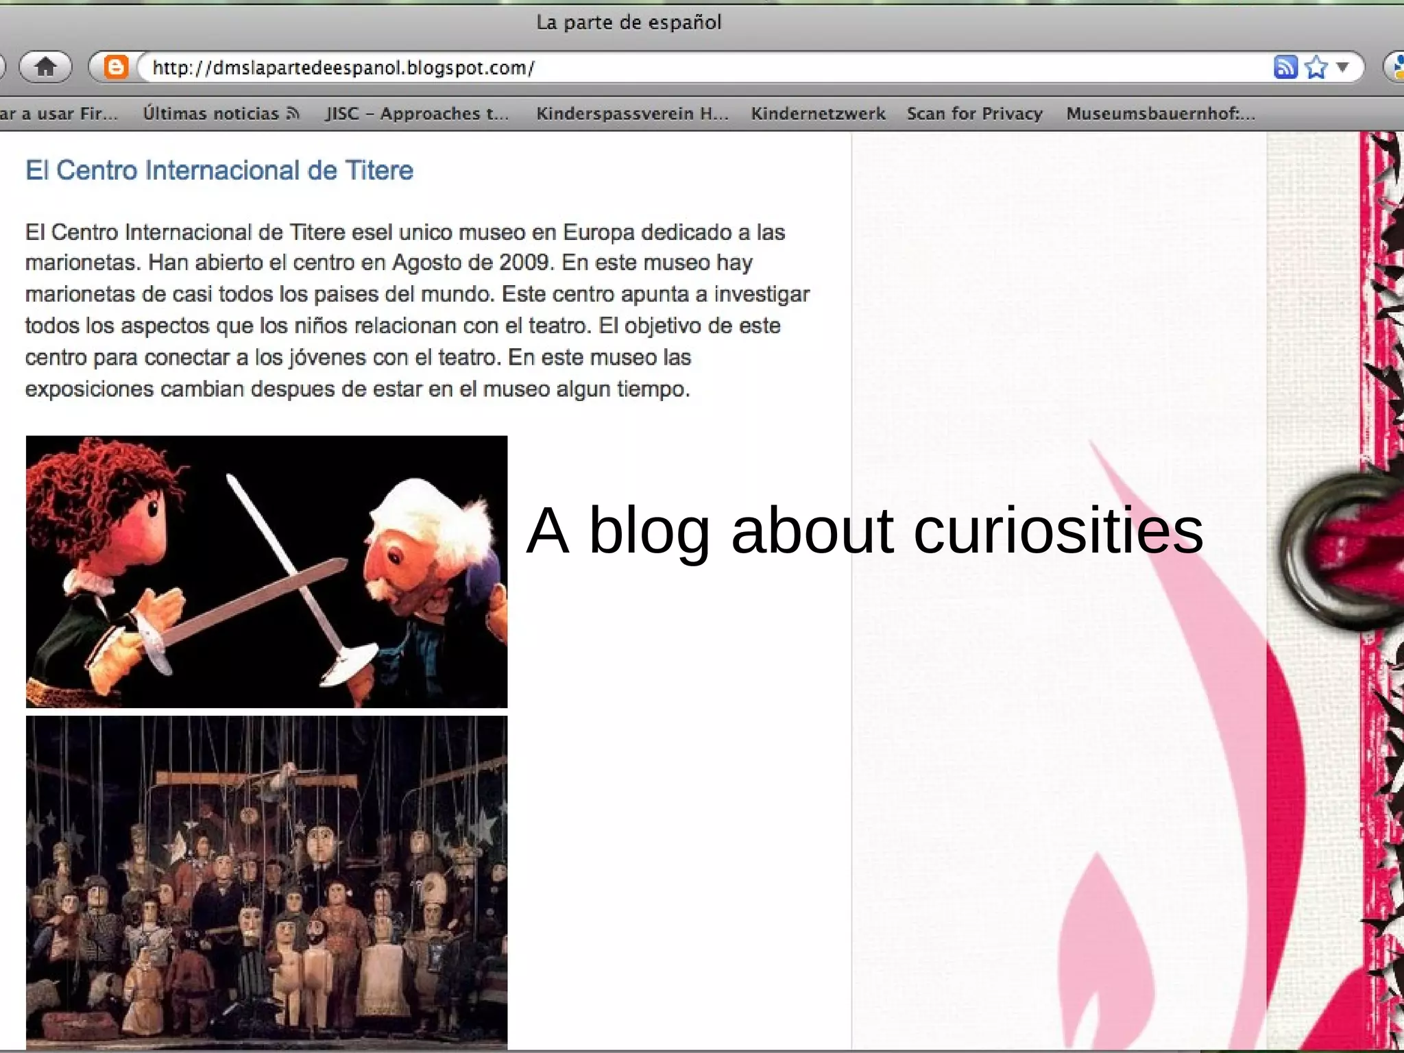Open the Kinderspassverein bookmark
Viewport: 1404px width, 1053px height.
coord(632,113)
